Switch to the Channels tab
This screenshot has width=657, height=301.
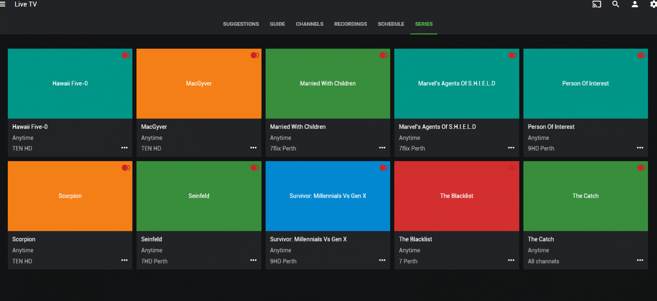pos(310,24)
